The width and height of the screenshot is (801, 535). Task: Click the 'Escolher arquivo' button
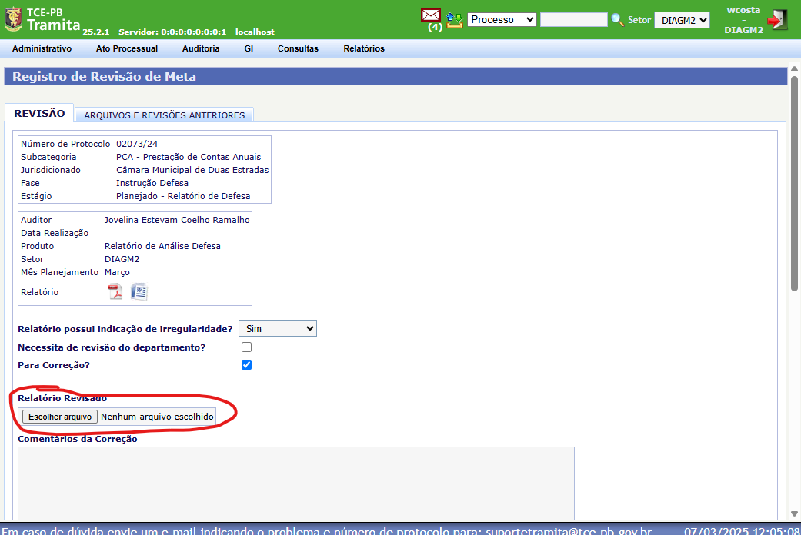click(x=60, y=417)
